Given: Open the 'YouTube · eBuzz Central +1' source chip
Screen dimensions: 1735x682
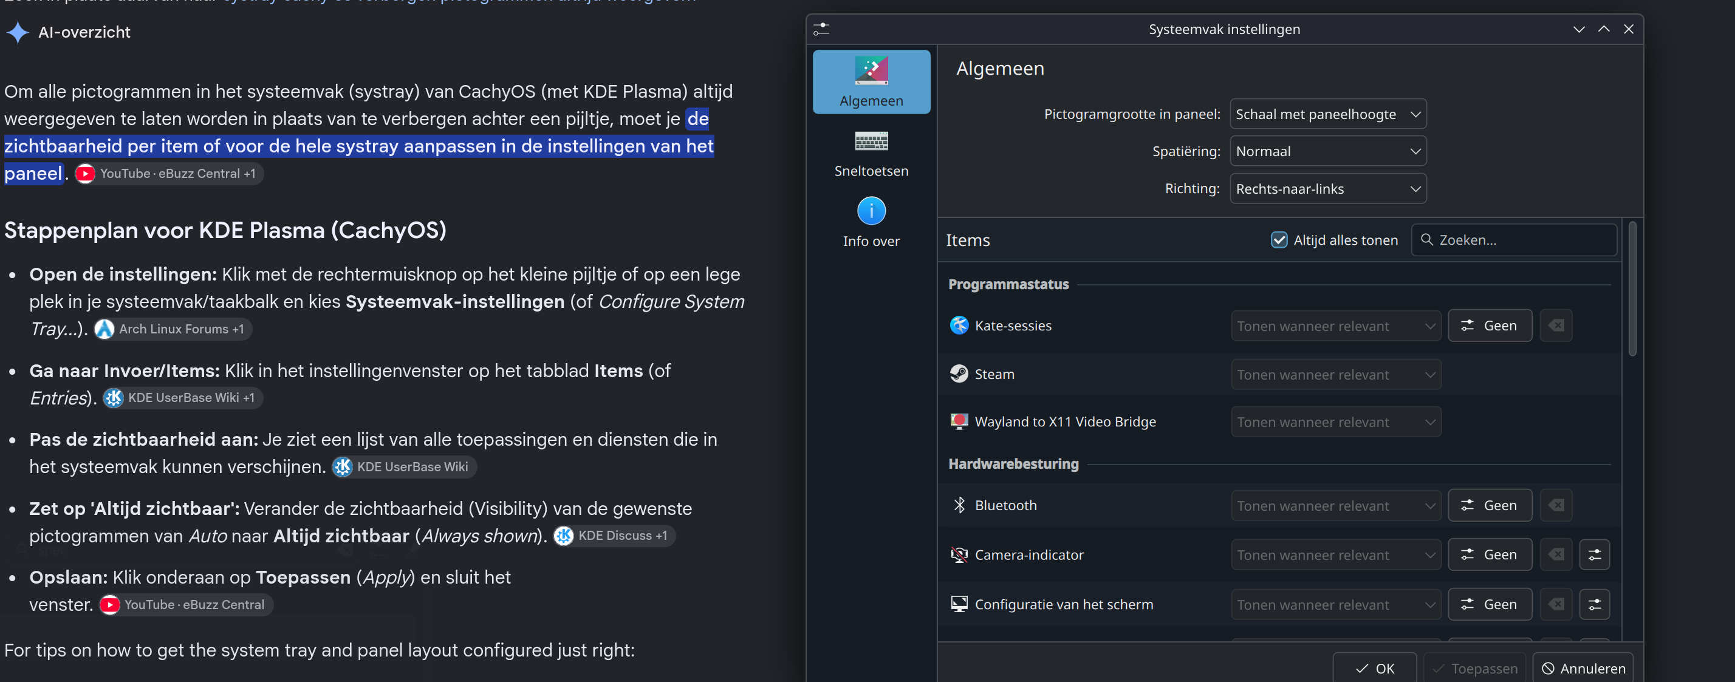Looking at the screenshot, I should point(168,174).
